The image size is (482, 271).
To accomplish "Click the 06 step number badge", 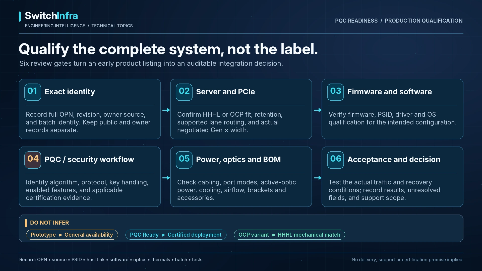I will click(335, 160).
